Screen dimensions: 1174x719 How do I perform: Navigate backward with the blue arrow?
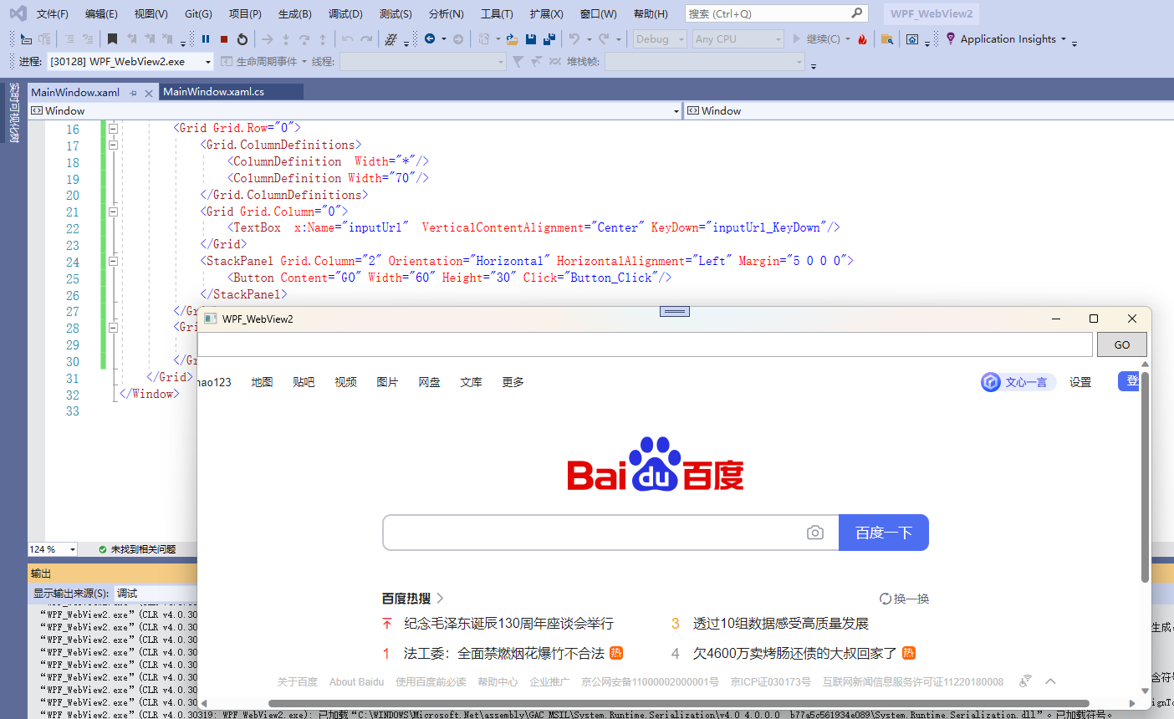430,39
